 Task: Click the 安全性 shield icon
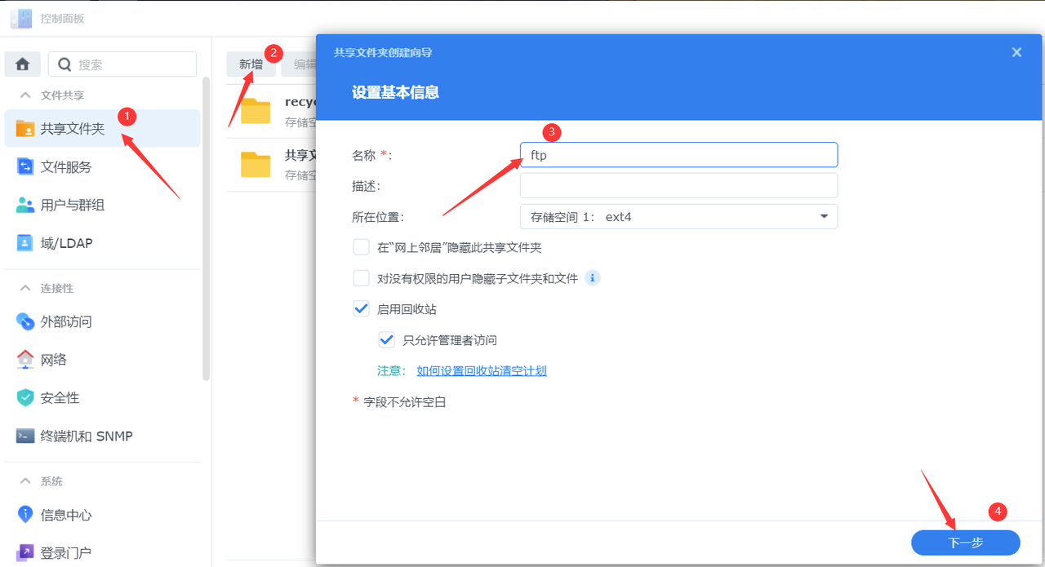tap(25, 398)
